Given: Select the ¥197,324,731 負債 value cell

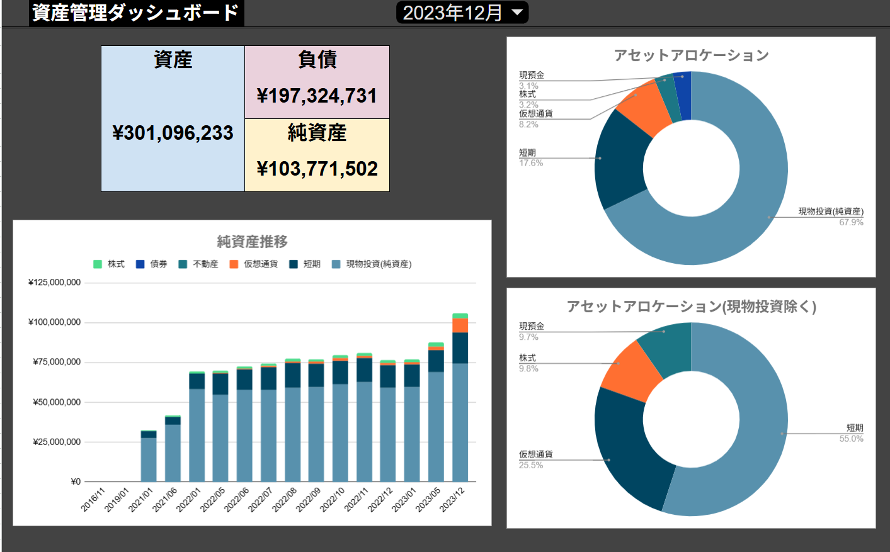Looking at the screenshot, I should (x=317, y=96).
